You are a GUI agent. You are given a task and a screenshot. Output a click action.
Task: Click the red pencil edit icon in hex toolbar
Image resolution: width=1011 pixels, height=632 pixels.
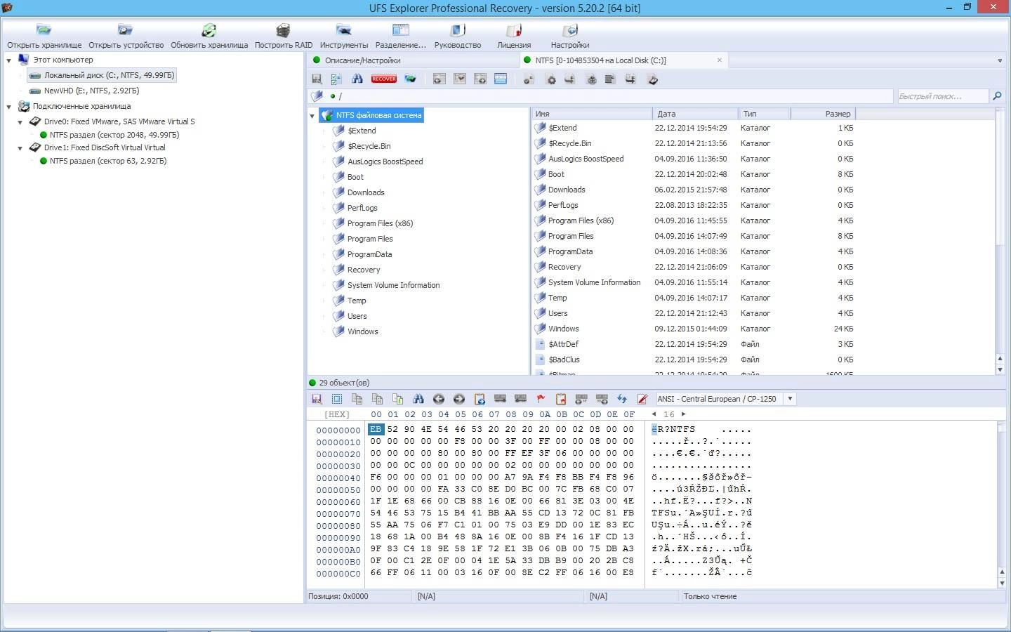[642, 399]
